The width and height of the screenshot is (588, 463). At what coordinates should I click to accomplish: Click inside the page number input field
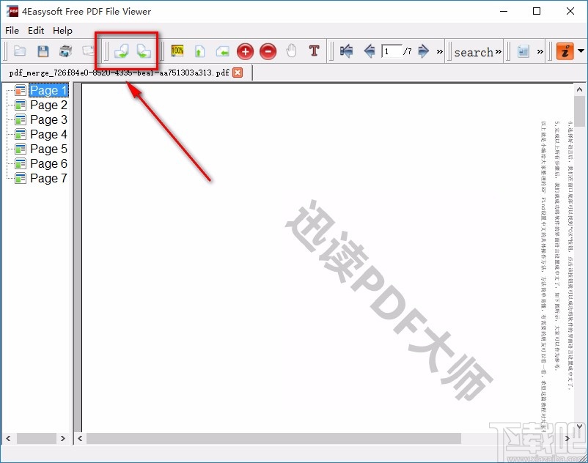coord(391,51)
